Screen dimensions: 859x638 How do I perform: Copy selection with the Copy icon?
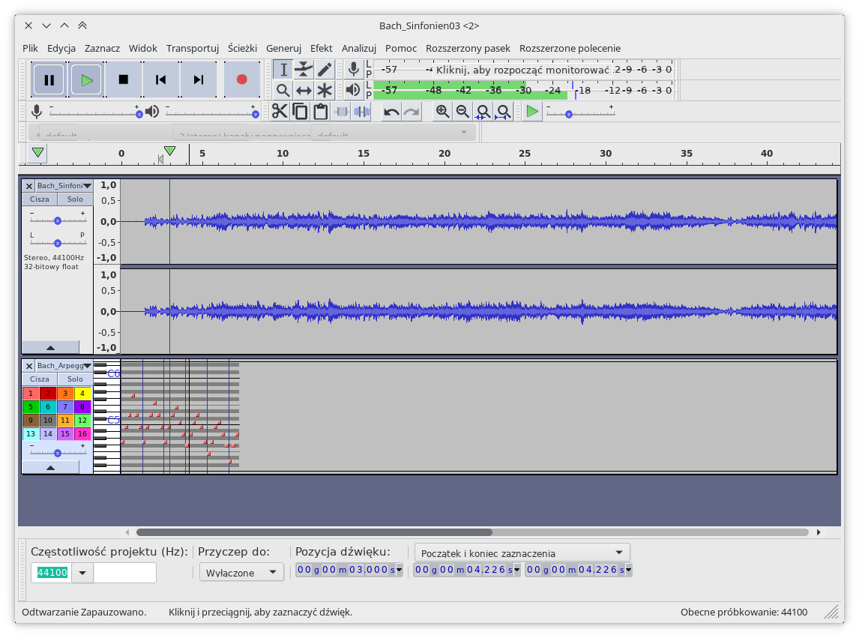(x=301, y=112)
